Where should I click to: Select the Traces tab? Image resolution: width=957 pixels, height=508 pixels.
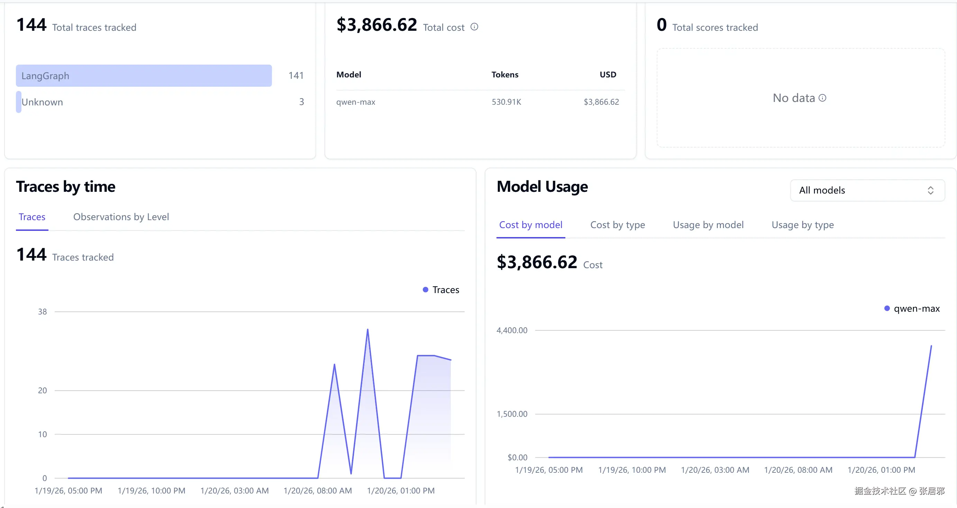click(x=32, y=217)
